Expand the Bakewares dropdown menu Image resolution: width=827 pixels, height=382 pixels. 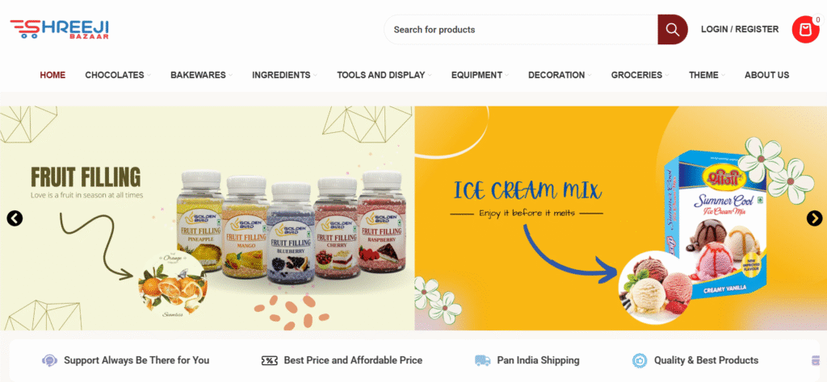201,75
